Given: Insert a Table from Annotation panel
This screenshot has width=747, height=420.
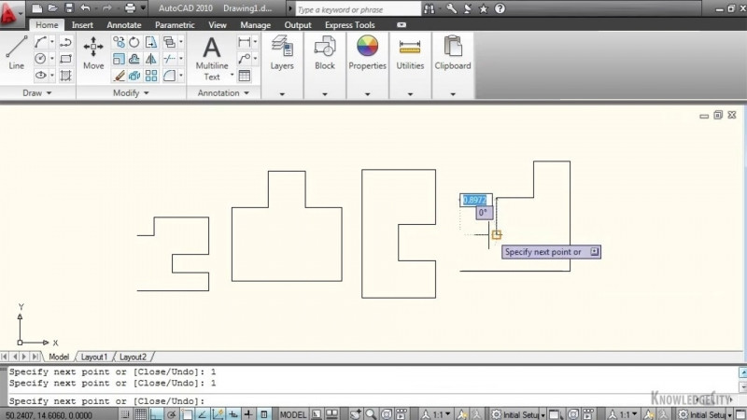Looking at the screenshot, I should pyautogui.click(x=244, y=76).
